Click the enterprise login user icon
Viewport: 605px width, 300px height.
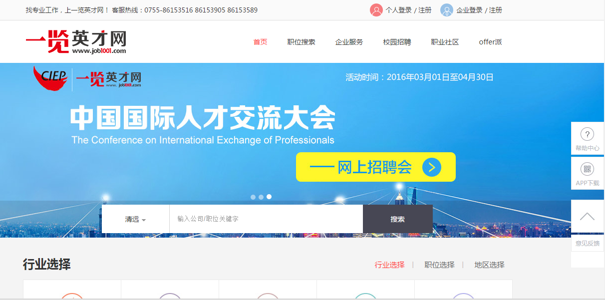click(x=447, y=10)
